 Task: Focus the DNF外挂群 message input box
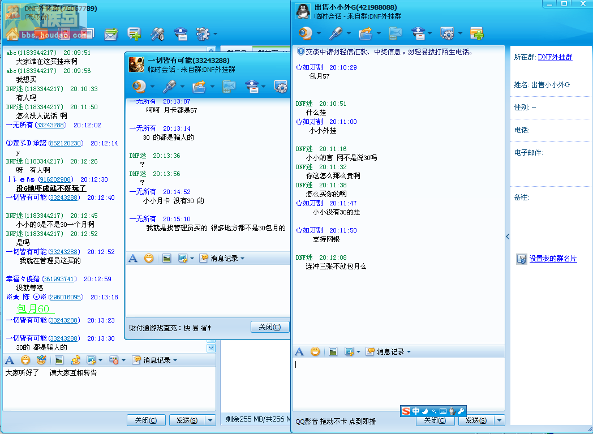pos(109,389)
